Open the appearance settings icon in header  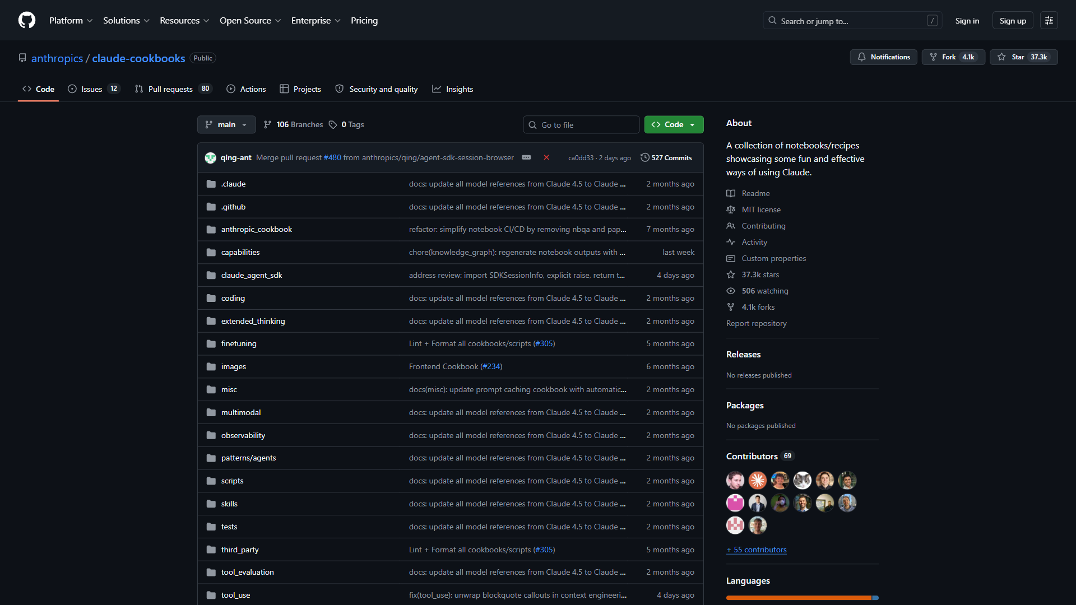point(1049,20)
